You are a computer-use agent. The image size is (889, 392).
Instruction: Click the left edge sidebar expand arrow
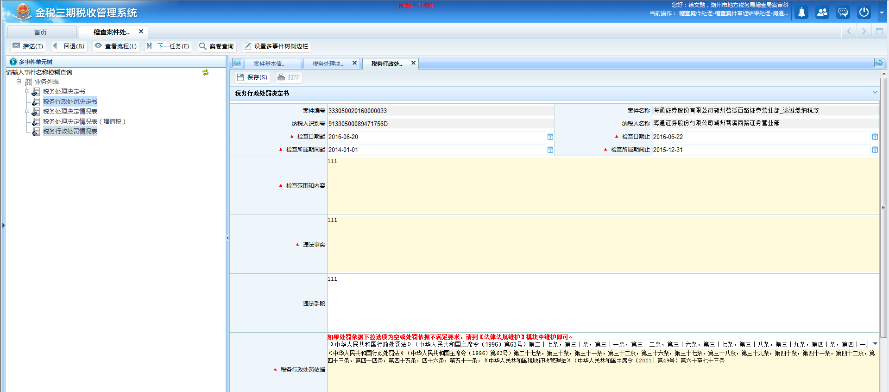pyautogui.click(x=3, y=225)
